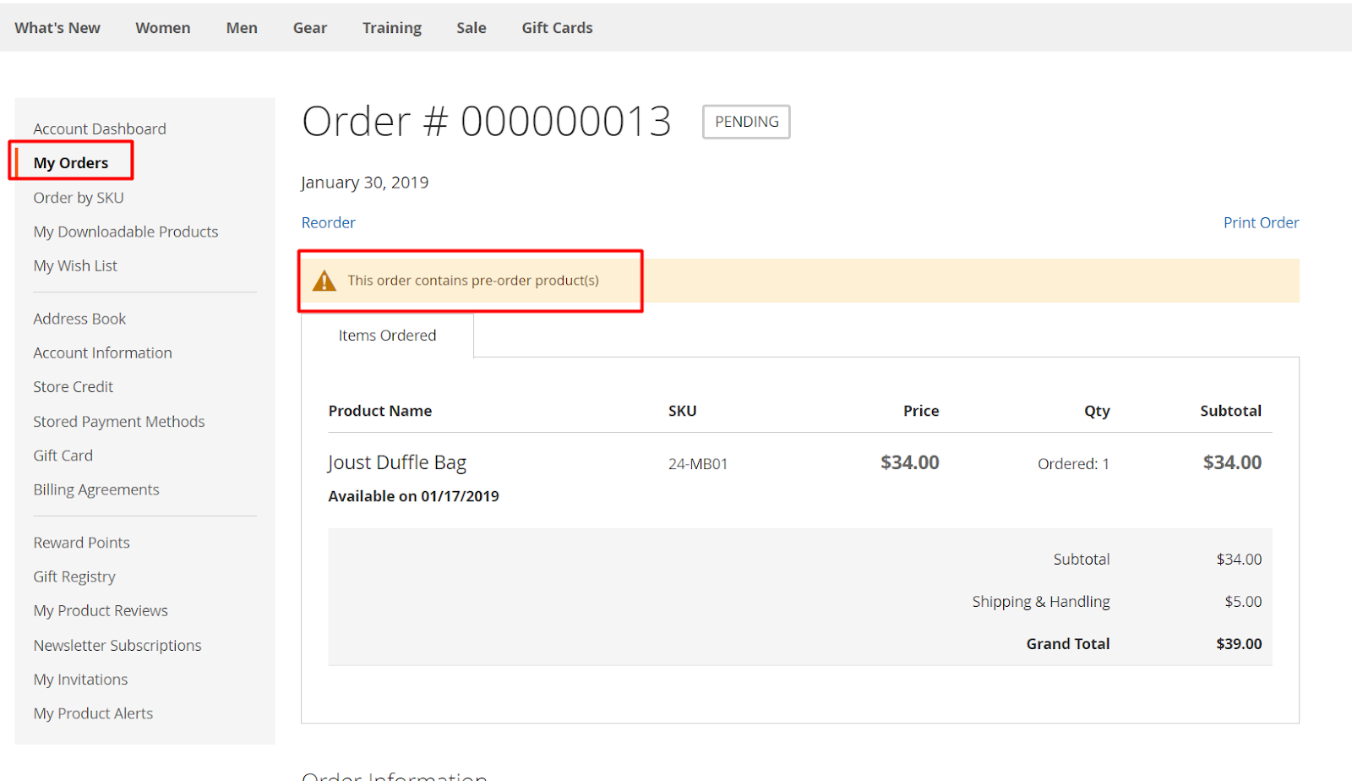Select My Orders in the sidebar
Viewport: 1352px width, 781px height.
click(x=71, y=162)
